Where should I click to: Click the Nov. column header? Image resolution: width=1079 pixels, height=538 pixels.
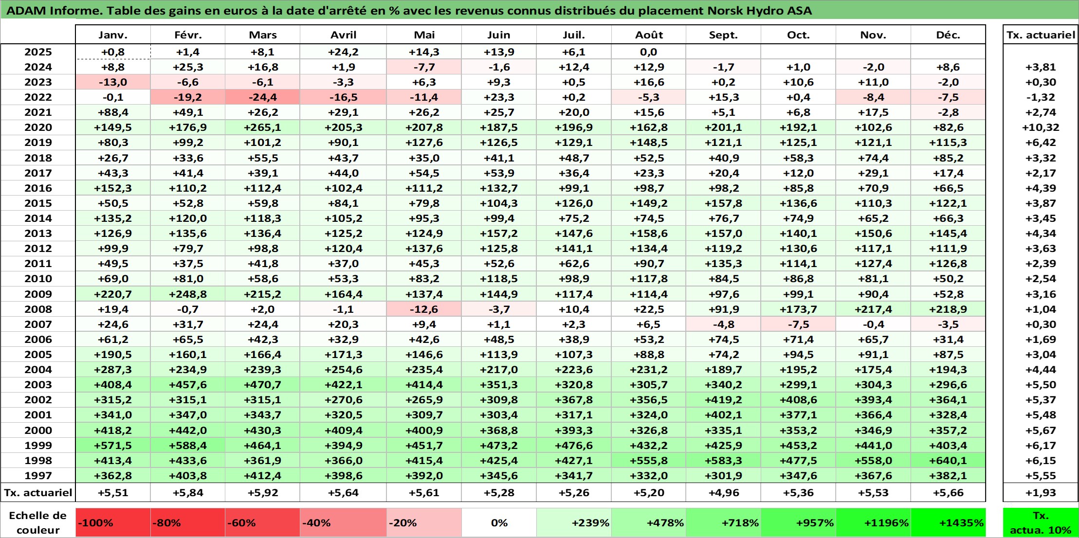click(873, 35)
